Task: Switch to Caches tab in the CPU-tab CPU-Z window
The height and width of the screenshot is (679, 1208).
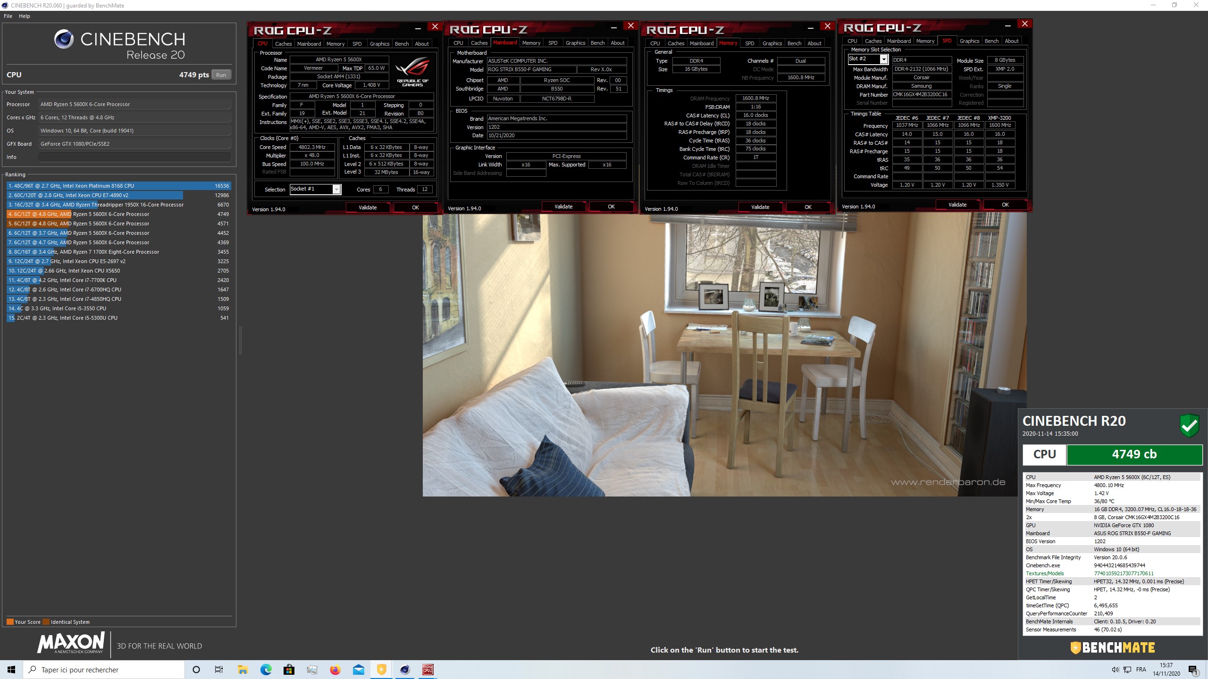Action: click(283, 44)
